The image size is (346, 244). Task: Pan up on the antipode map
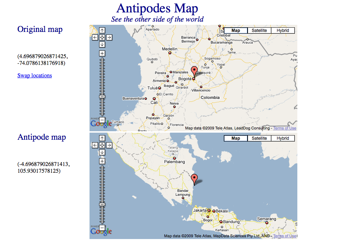tap(102, 138)
